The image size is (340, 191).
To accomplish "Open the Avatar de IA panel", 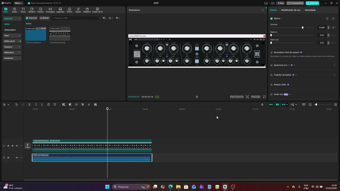I will [x=97, y=10].
